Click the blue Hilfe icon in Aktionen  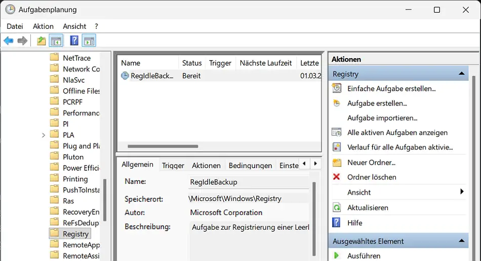(337, 223)
